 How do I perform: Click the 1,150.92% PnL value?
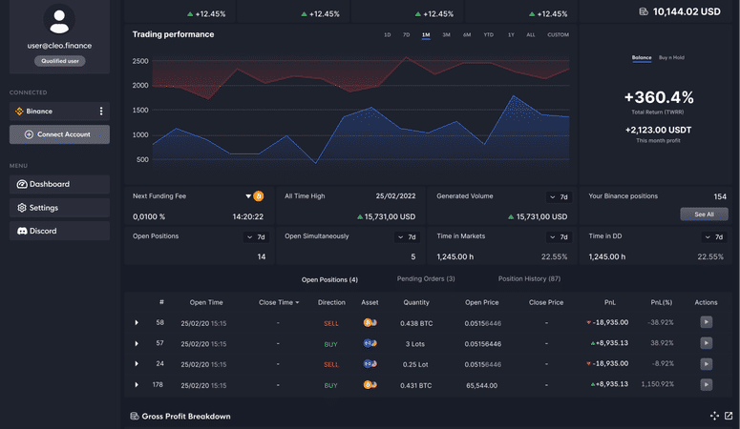click(658, 384)
